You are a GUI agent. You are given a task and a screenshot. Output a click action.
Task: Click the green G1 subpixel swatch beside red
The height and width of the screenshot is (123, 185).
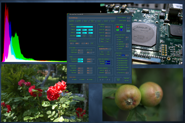coord(121,27)
